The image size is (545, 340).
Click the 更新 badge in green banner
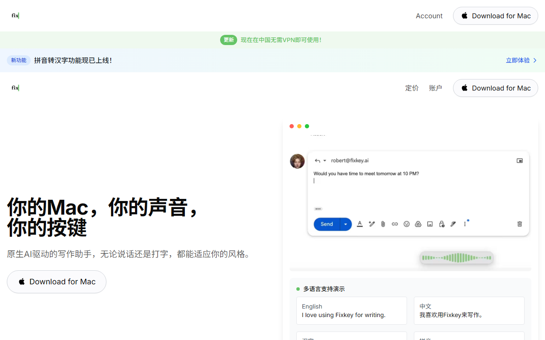pyautogui.click(x=229, y=40)
